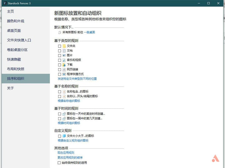Maximize the Stardock Fences window

point(209,3)
